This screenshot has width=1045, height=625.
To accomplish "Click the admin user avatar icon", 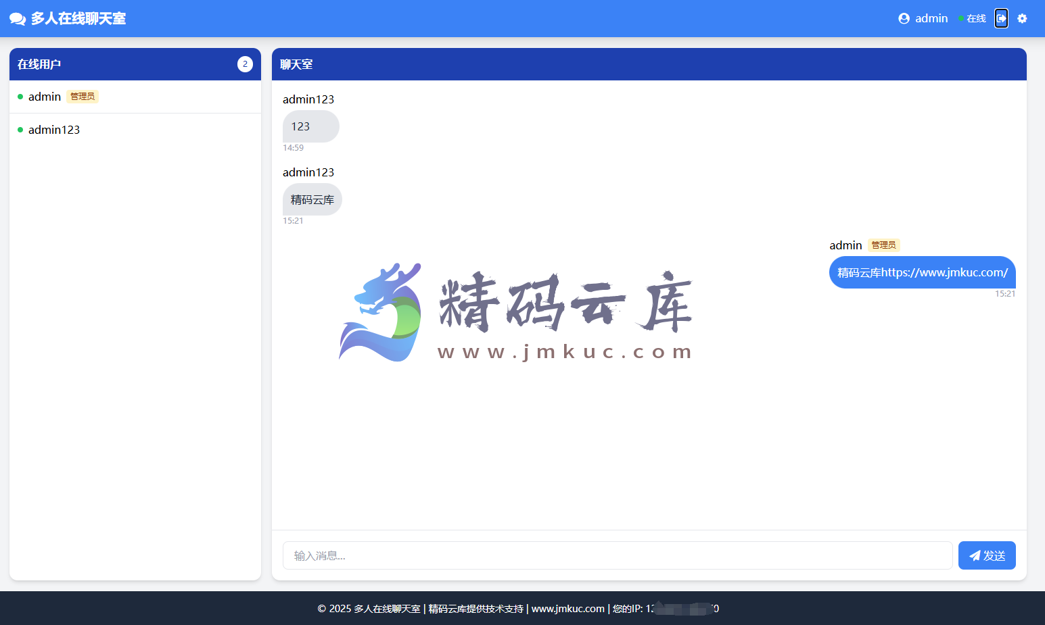I will click(x=904, y=18).
